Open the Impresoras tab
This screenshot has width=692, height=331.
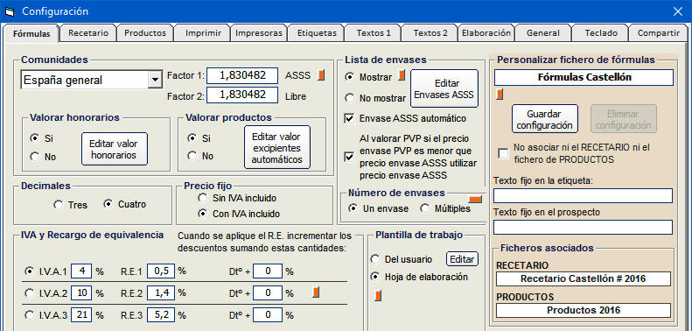(x=259, y=33)
